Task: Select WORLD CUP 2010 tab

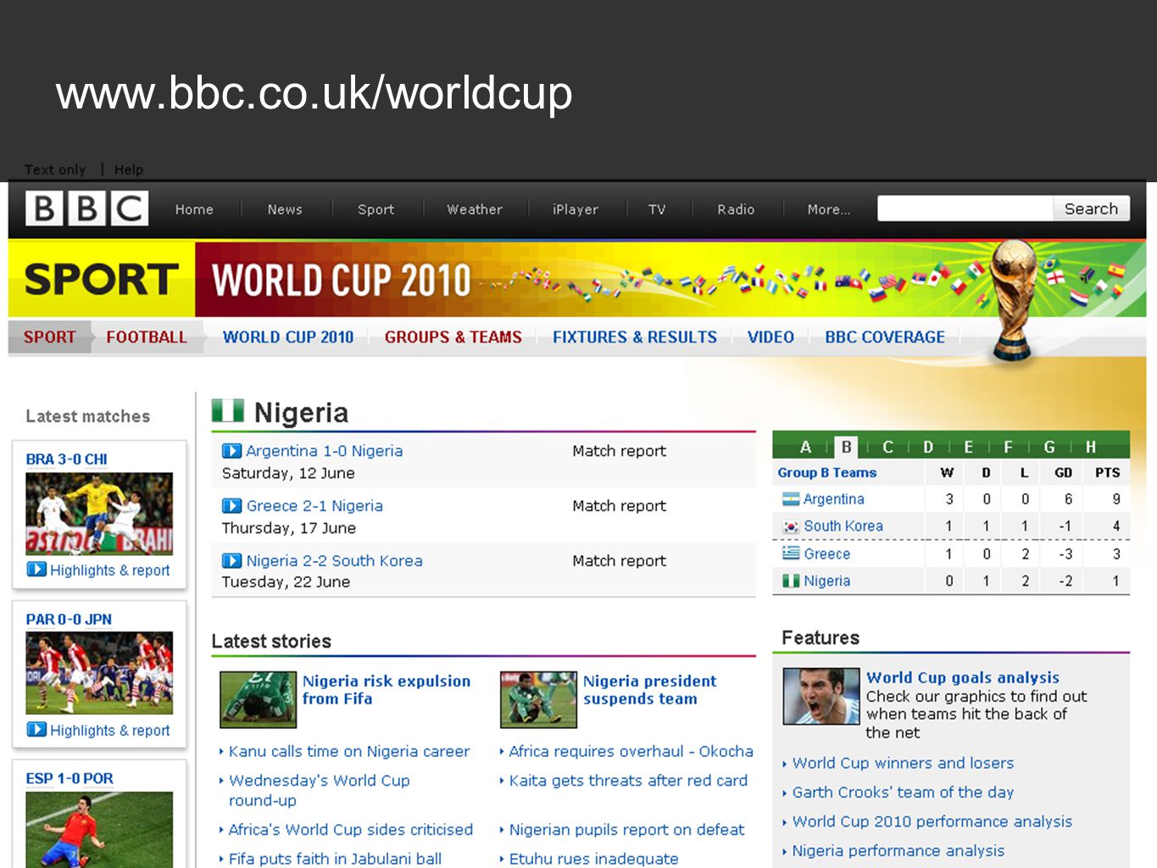Action: coord(288,337)
